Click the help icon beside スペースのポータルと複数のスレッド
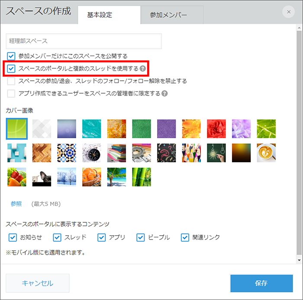This screenshot has height=300, width=303. click(142, 69)
